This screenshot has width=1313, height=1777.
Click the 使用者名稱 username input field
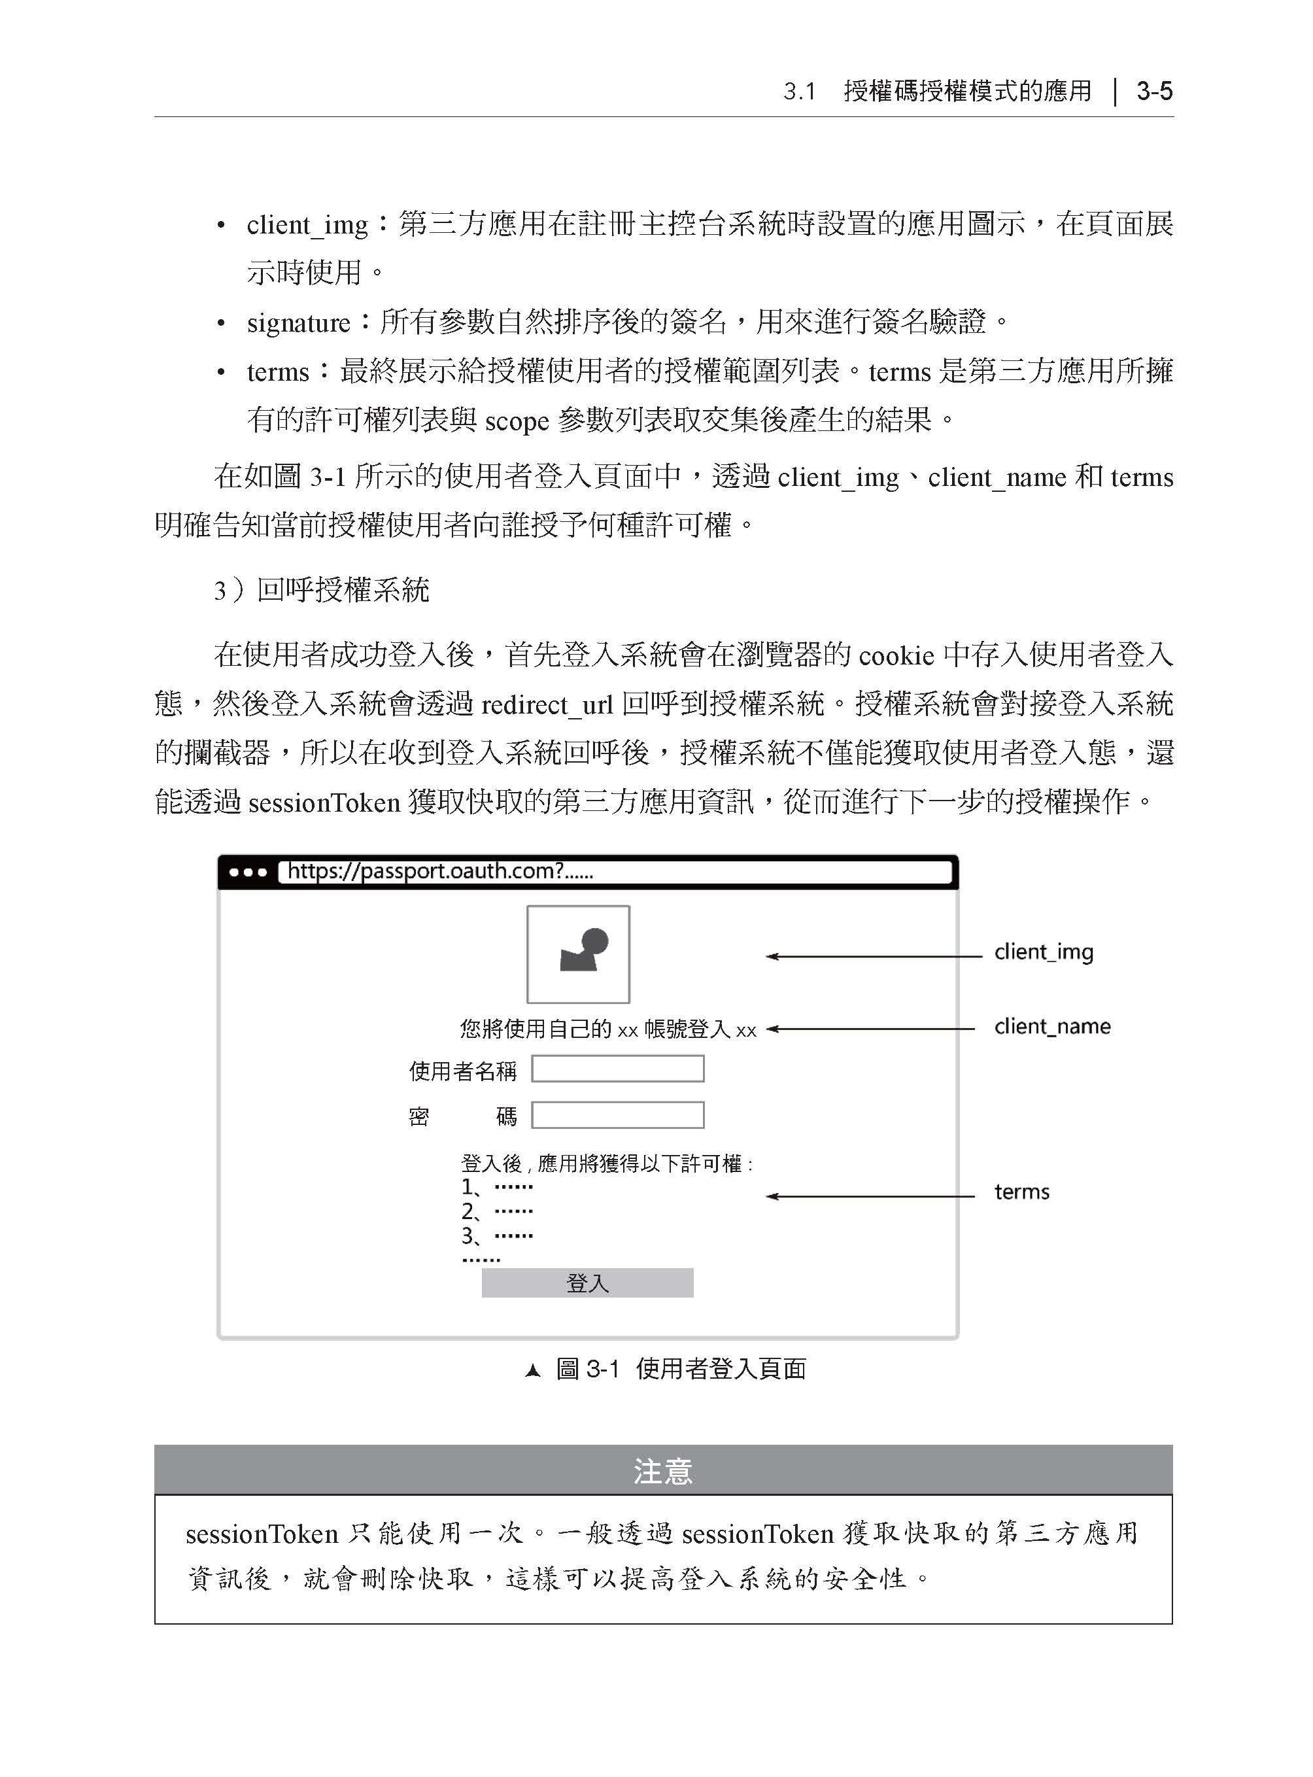644,1069
